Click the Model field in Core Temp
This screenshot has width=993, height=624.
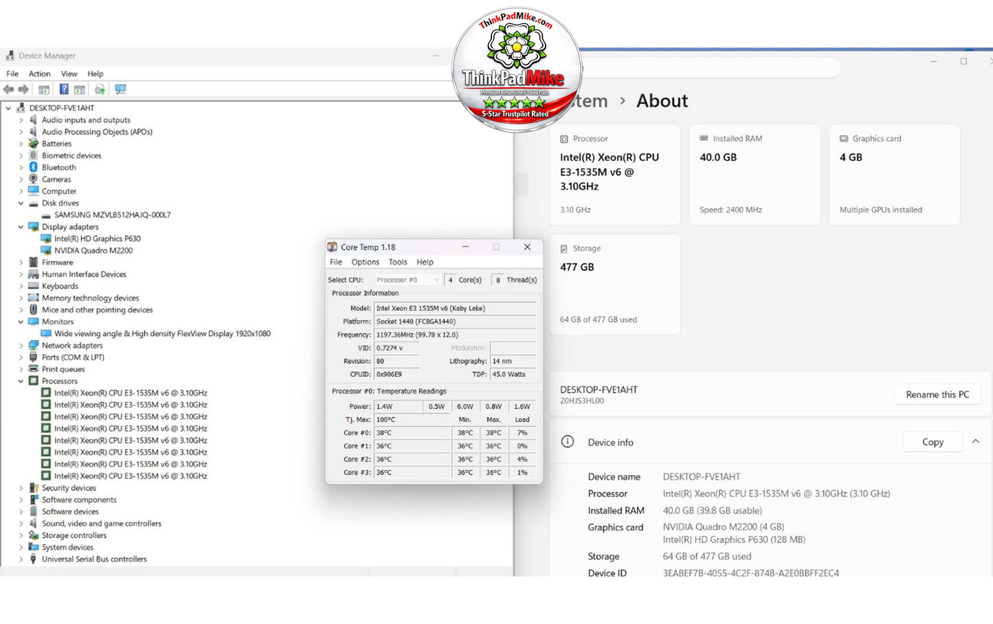(x=455, y=309)
